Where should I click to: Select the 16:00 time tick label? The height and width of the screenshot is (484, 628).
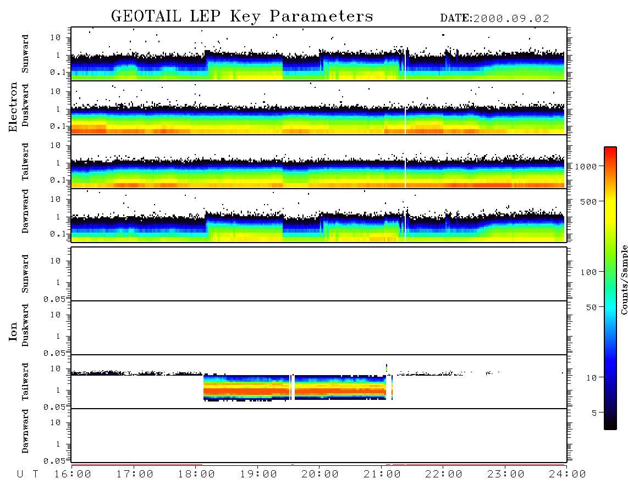(73, 475)
